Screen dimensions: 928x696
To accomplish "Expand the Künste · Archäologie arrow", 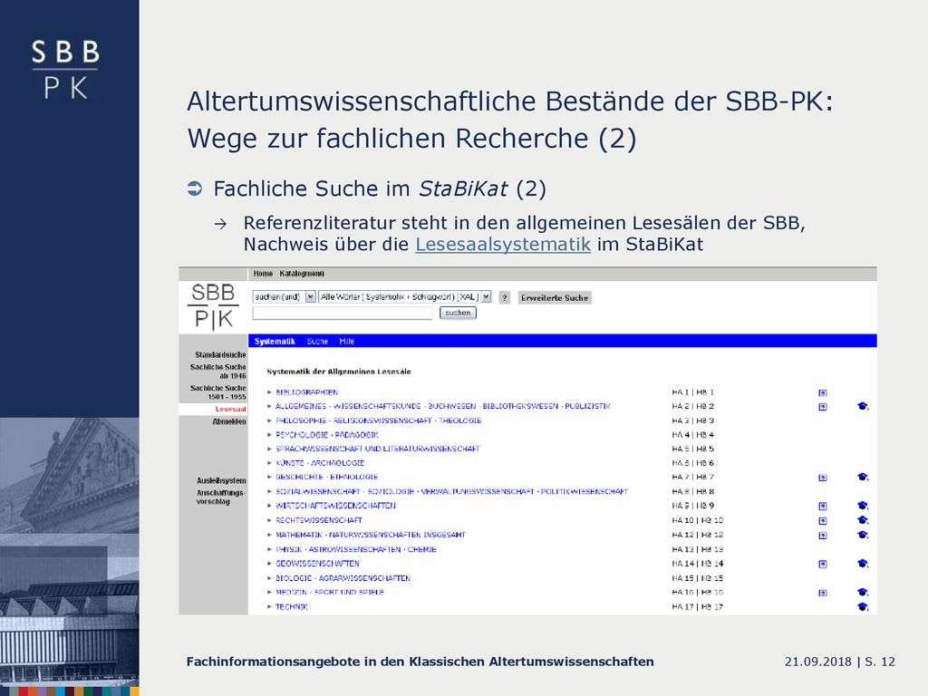I will point(269,463).
